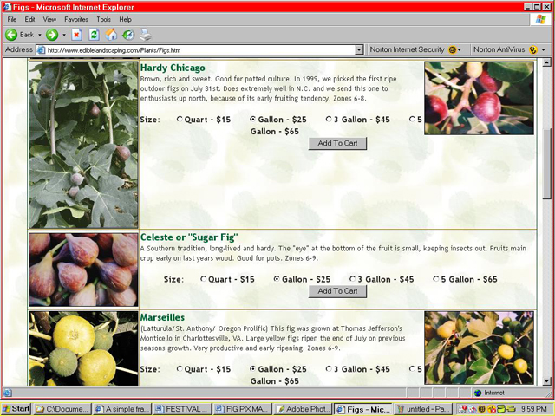555x416 pixels.
Task: Select Gallon - $25 for Celeste fig
Action: pyautogui.click(x=277, y=279)
